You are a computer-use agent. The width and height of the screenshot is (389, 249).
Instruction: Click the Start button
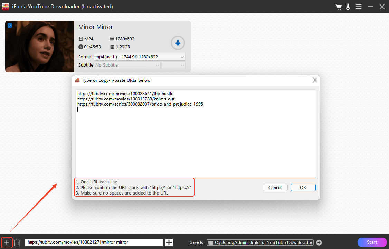click(x=372, y=242)
